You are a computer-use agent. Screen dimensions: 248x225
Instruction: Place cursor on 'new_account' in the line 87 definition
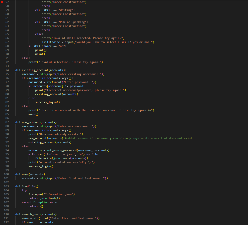pyautogui.click(x=31, y=122)
